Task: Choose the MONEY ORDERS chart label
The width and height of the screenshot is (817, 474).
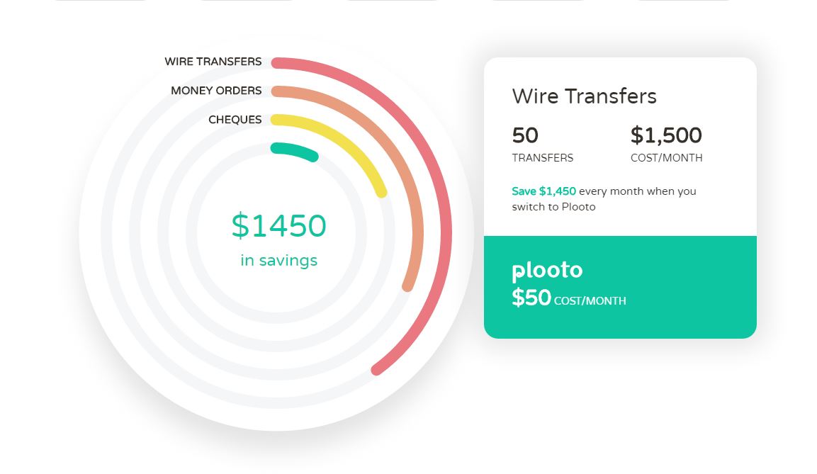Action: pyautogui.click(x=216, y=91)
